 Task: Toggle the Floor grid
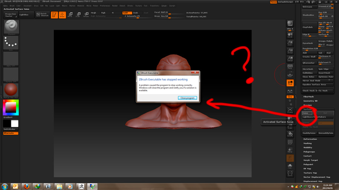(290, 74)
